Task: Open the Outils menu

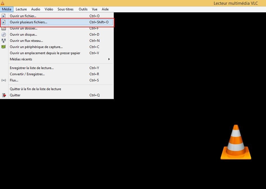Action: [83, 9]
